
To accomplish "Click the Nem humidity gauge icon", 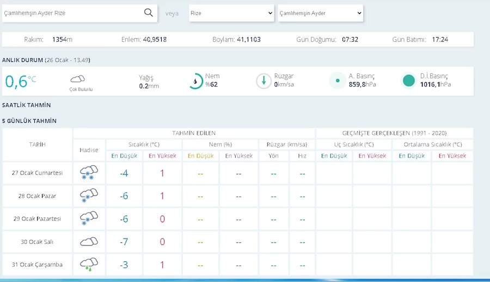I will (196, 81).
